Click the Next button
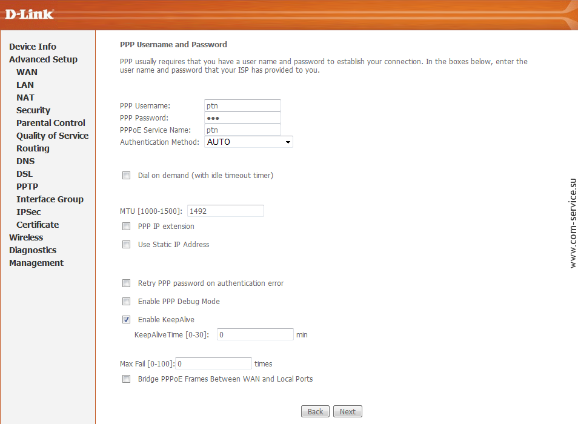 (348, 411)
